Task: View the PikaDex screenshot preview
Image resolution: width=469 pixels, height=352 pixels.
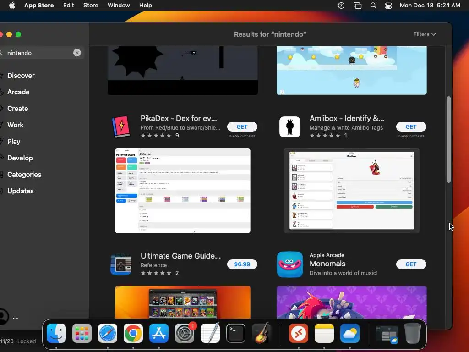Action: [183, 191]
